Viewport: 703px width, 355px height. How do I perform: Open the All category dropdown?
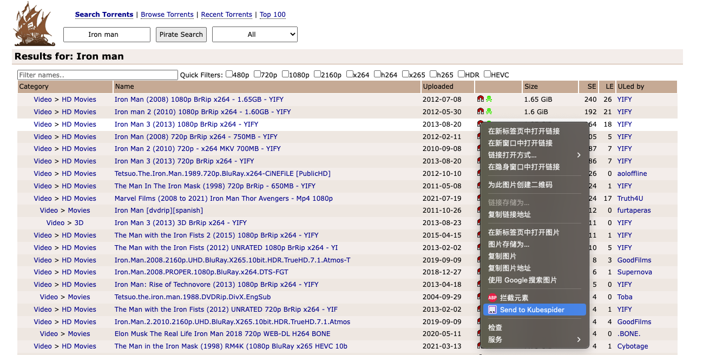click(x=255, y=34)
